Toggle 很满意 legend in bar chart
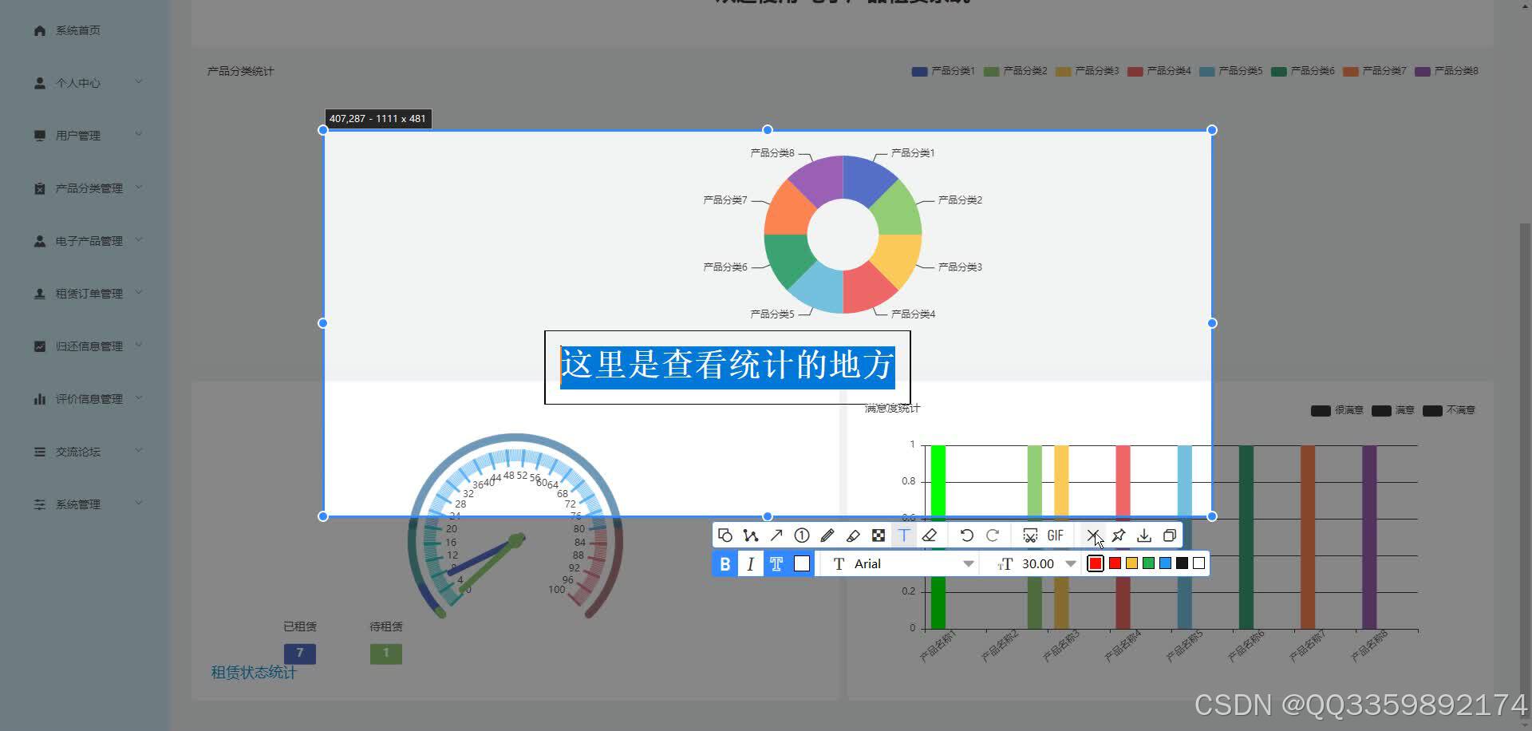The image size is (1532, 731). [1337, 410]
